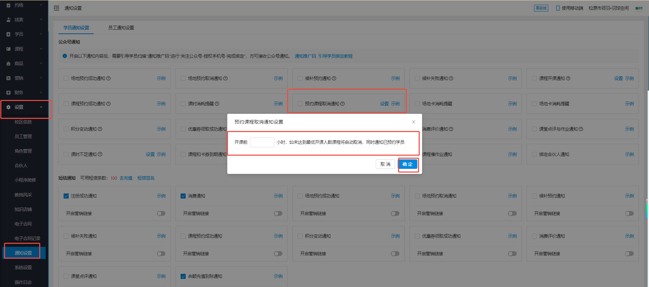The height and width of the screenshot is (287, 649).
Task: Uncheck the 消费通知 SMS checkbox
Action: pyautogui.click(x=183, y=196)
